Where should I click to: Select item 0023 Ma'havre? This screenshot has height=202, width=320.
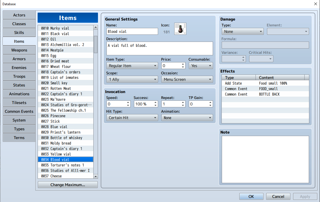66,99
